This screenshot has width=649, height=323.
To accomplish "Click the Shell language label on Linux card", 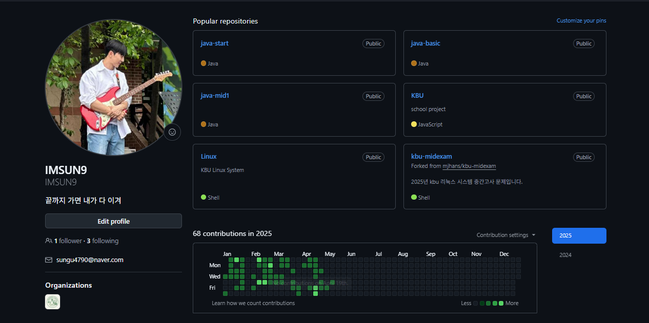I will (x=210, y=198).
